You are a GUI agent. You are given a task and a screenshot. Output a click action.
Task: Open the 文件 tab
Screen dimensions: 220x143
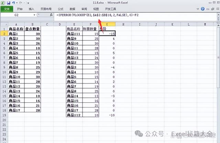tap(7, 9)
